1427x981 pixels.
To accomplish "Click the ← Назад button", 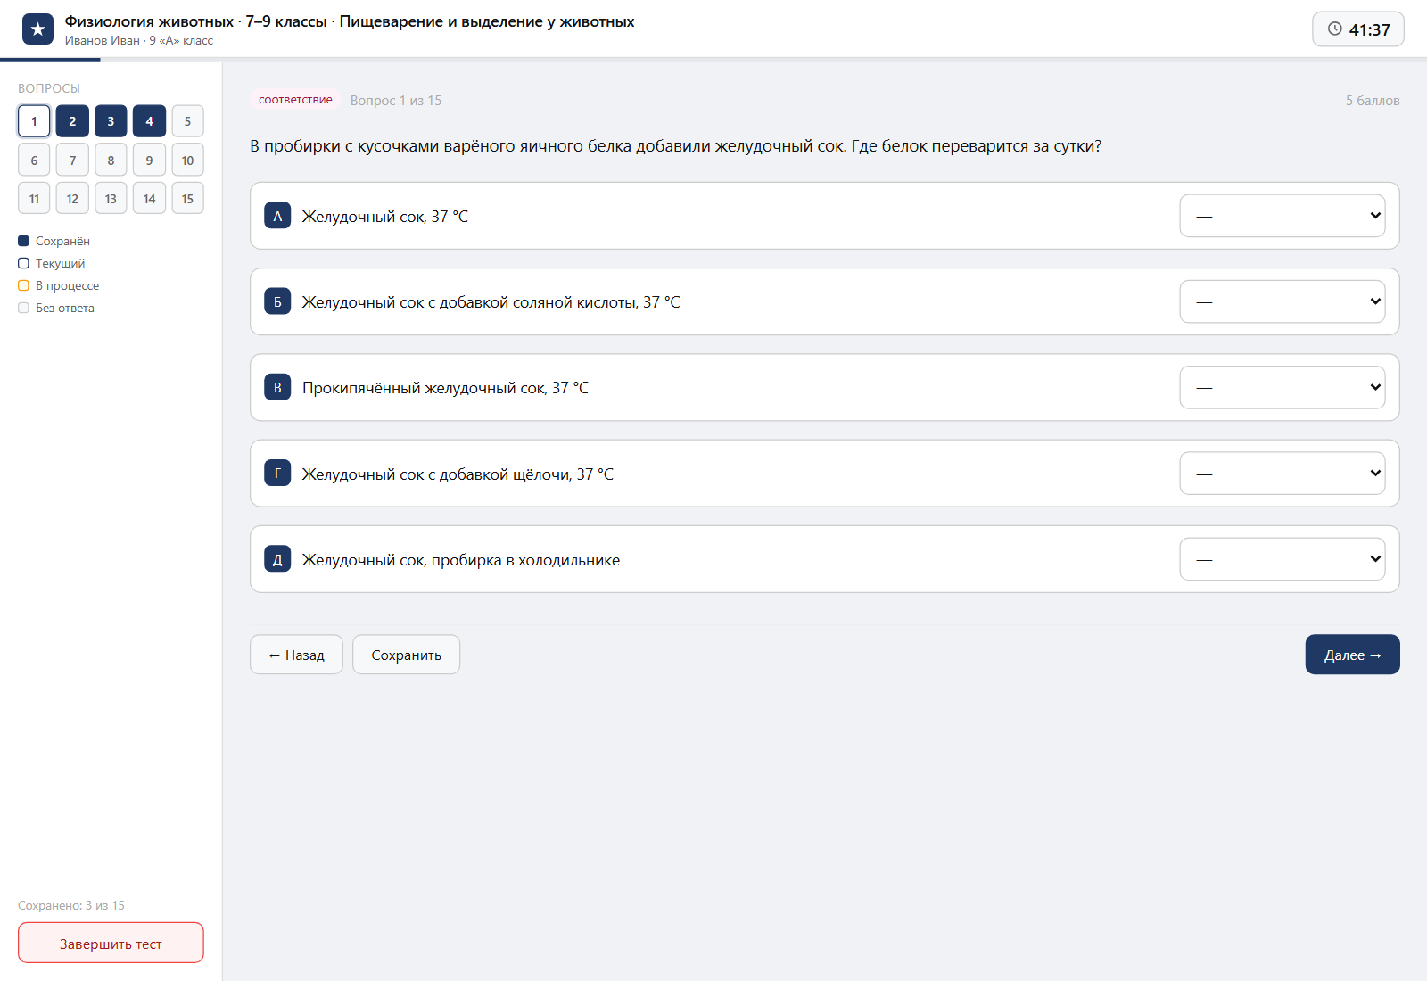I will click(x=296, y=655).
